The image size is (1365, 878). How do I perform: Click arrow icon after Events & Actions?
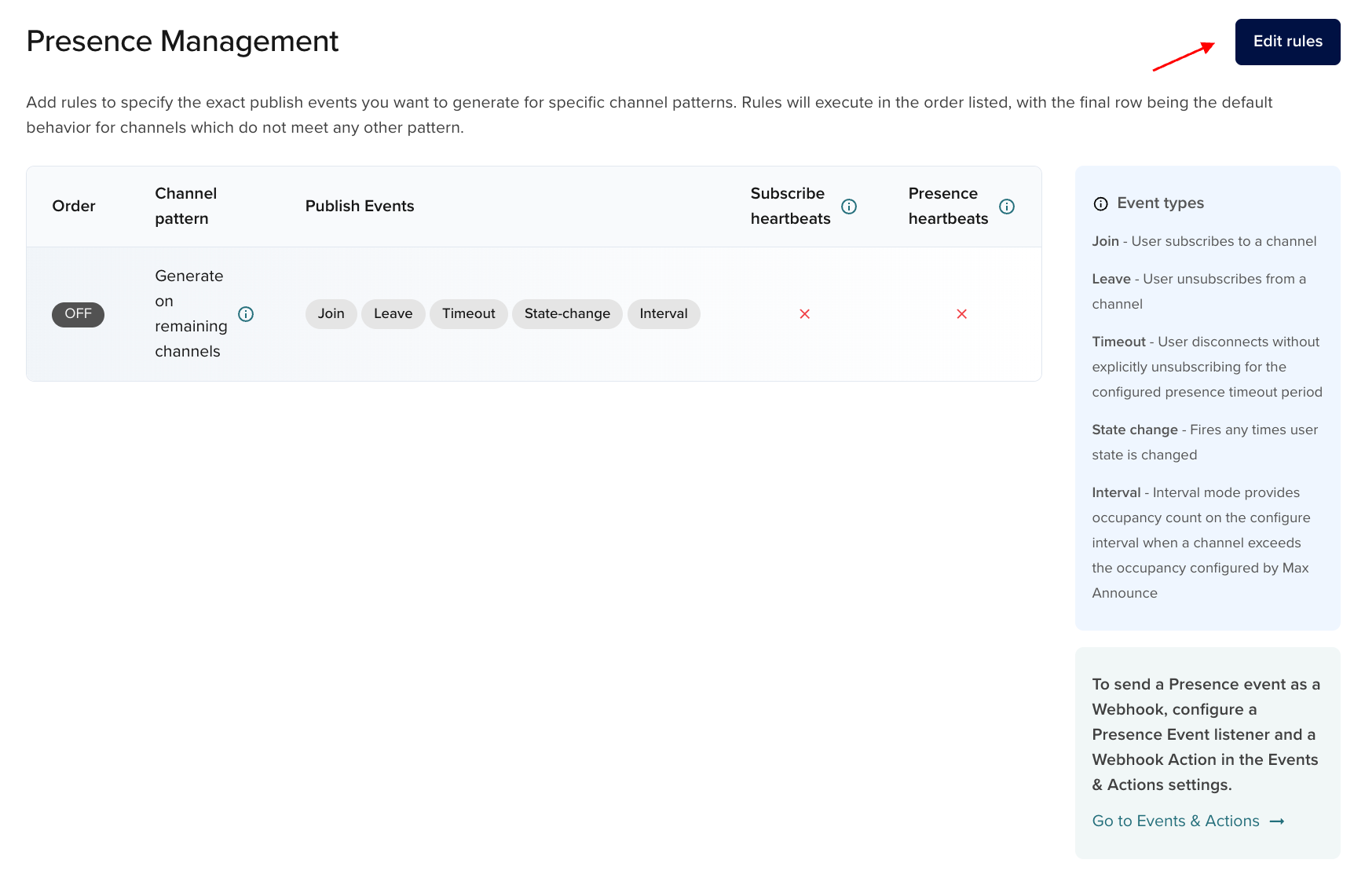pos(1277,821)
